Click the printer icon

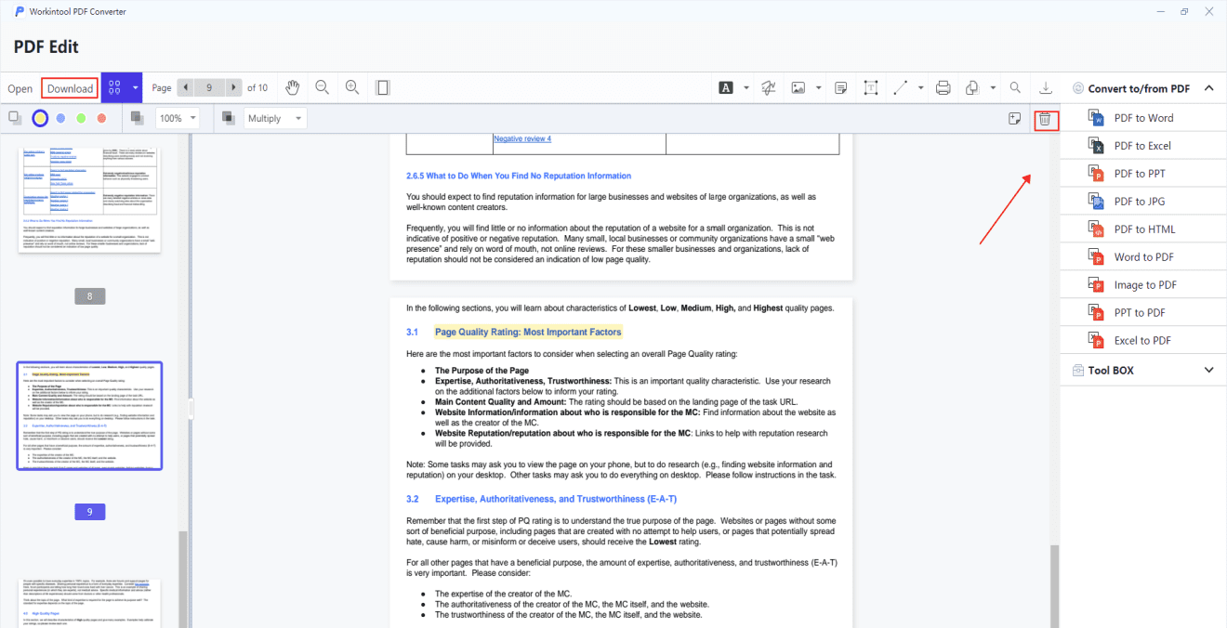click(x=943, y=87)
